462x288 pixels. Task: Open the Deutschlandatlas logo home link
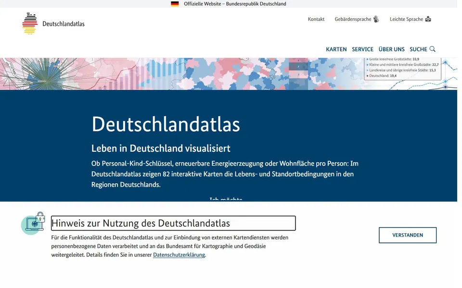pos(53,24)
